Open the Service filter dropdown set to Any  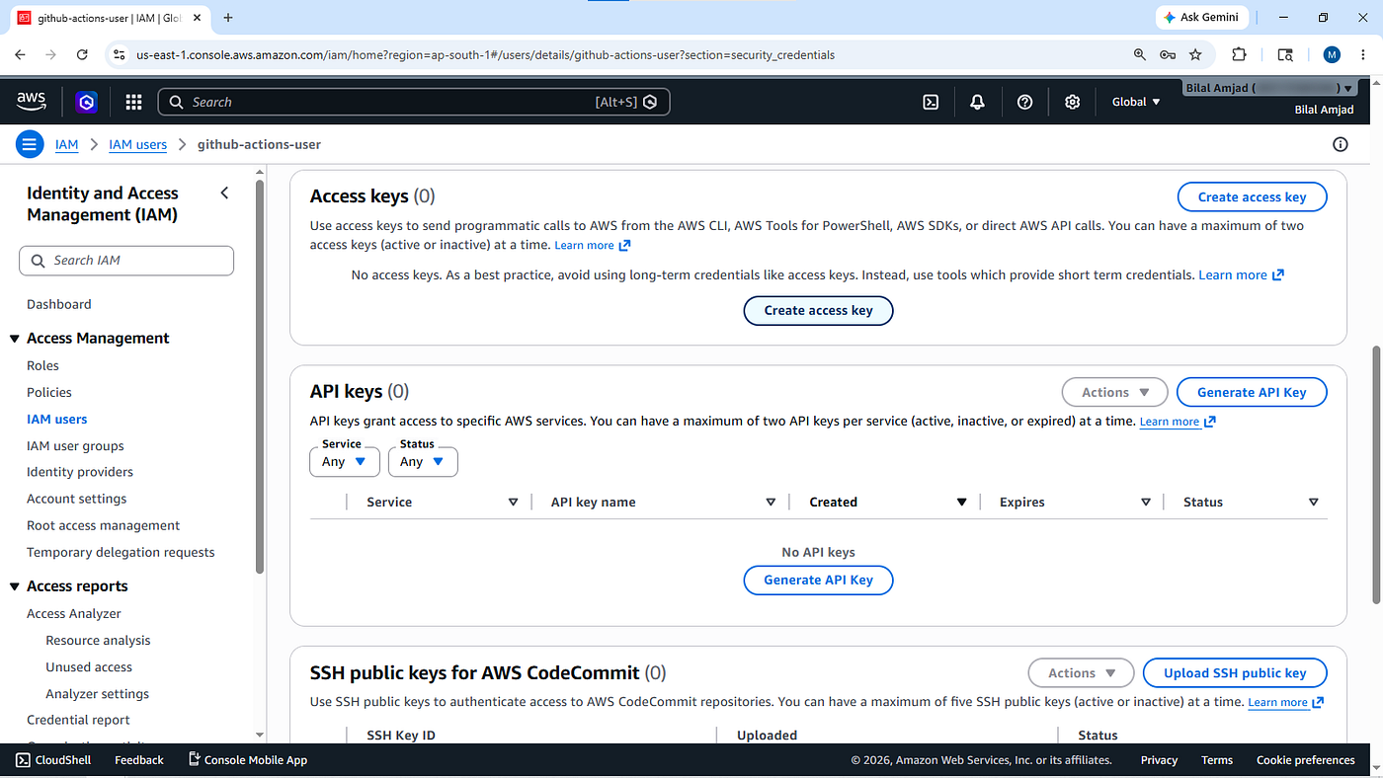click(x=344, y=461)
